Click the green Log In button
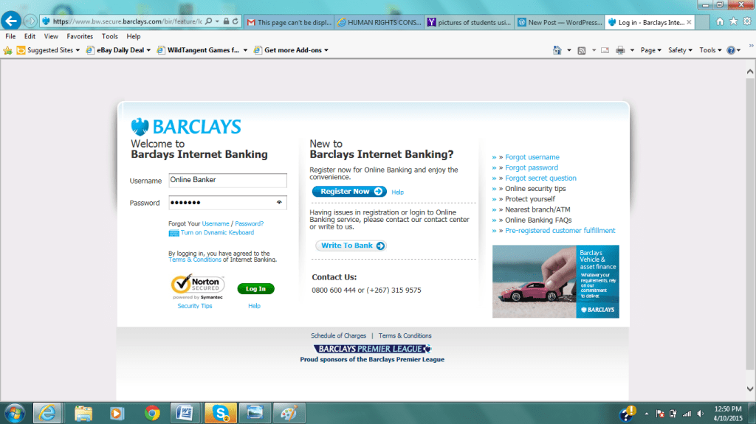This screenshot has width=756, height=424. click(255, 288)
